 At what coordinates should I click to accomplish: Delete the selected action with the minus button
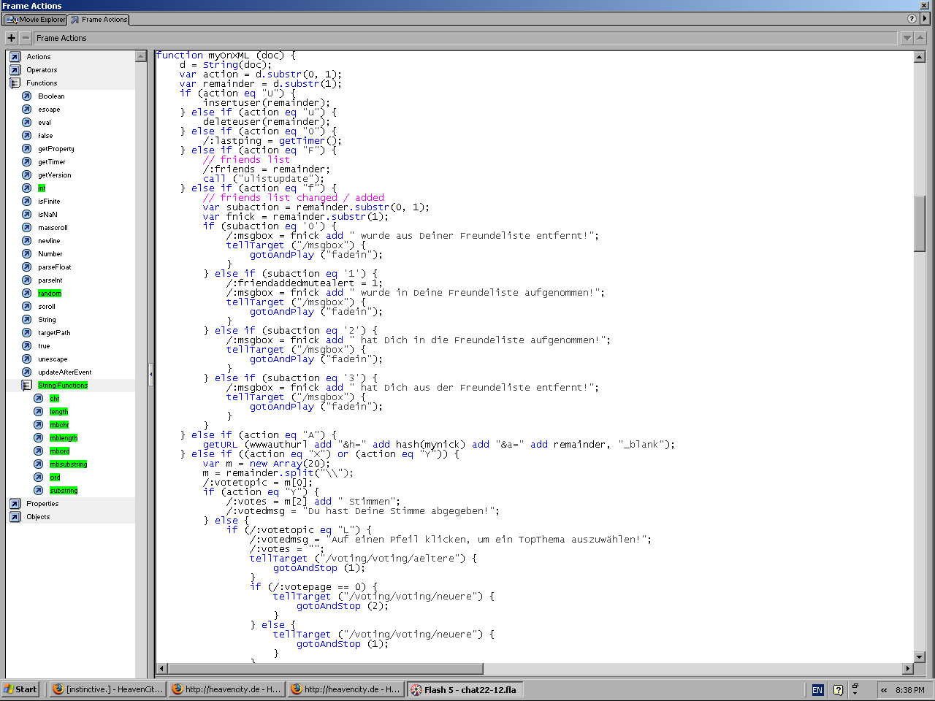(26, 38)
